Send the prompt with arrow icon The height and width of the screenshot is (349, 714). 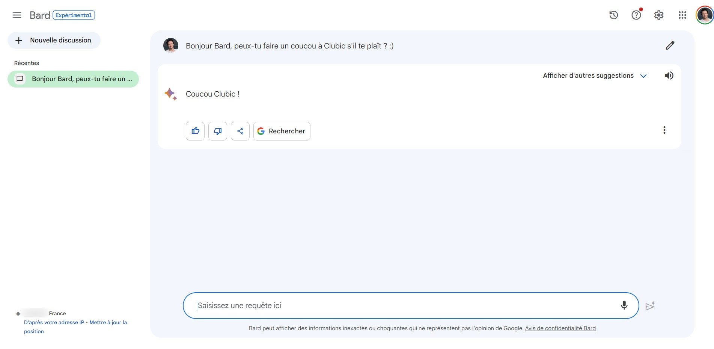tap(650, 306)
